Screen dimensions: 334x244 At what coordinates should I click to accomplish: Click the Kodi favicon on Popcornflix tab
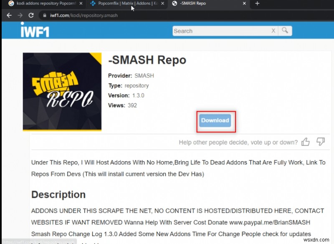tap(93, 3)
